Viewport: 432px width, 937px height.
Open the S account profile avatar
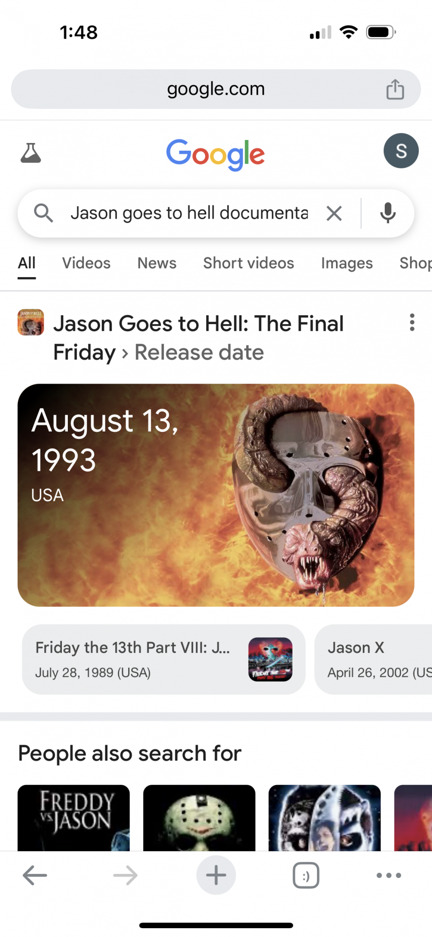(x=401, y=151)
